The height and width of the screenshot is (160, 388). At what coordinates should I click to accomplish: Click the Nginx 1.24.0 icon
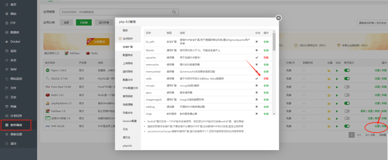pyautogui.click(x=48, y=70)
